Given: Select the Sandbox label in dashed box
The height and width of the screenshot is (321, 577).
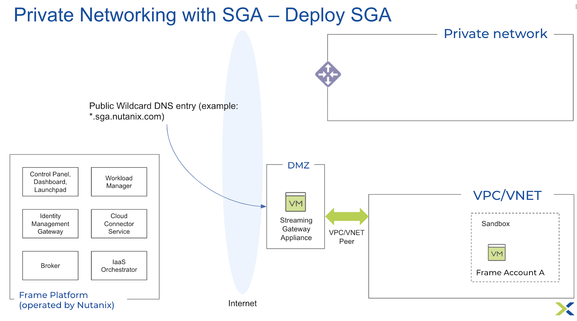Looking at the screenshot, I should pyautogui.click(x=495, y=224).
